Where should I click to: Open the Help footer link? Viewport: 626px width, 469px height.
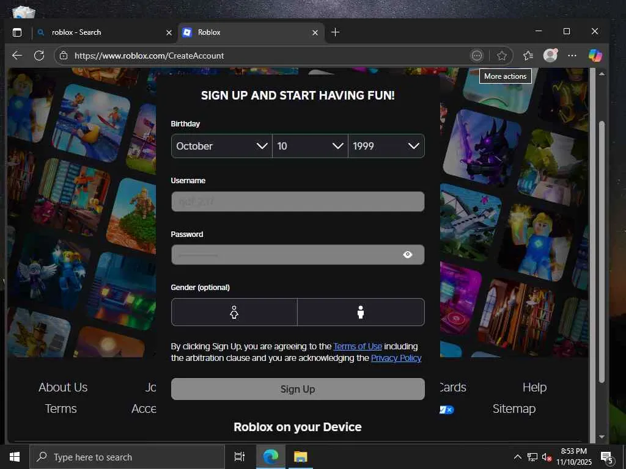pos(534,387)
